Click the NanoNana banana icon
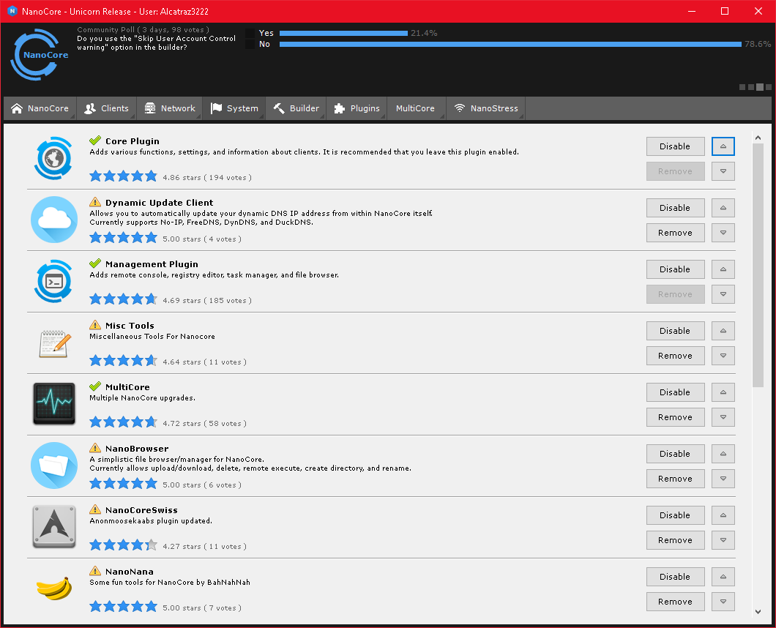The width and height of the screenshot is (776, 628). [54, 588]
